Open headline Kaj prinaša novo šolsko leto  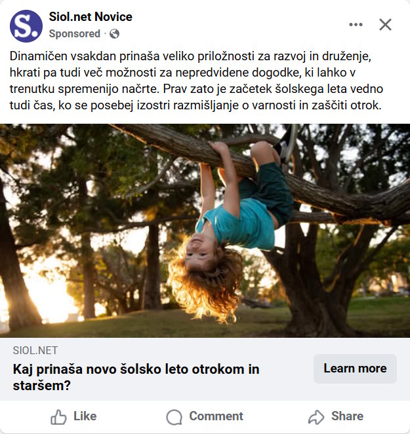pos(136,377)
